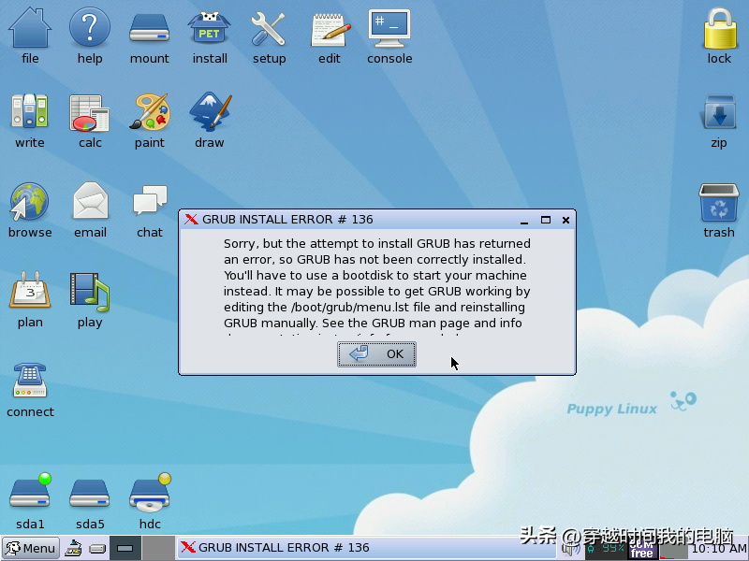Launch the chat icon

(x=150, y=200)
